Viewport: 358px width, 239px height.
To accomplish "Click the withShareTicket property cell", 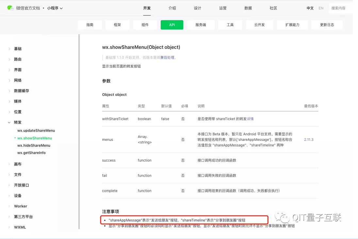I will pos(115,119).
